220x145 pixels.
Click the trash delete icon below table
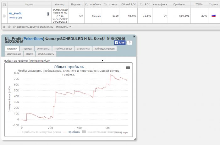click(x=4, y=27)
